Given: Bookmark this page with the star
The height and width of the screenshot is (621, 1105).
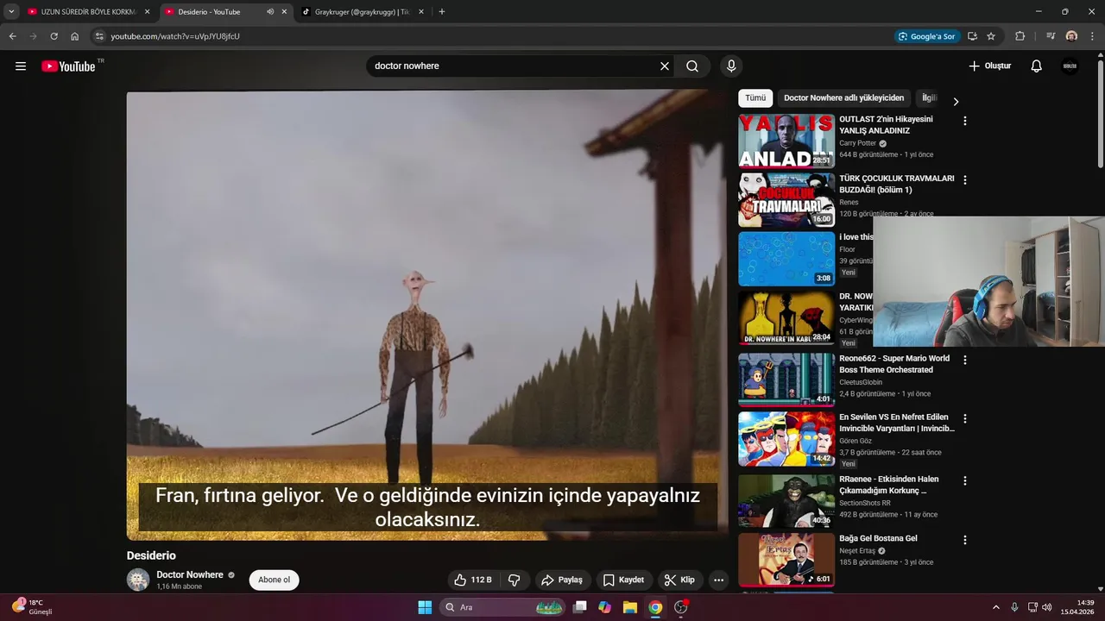Looking at the screenshot, I should click(x=991, y=36).
